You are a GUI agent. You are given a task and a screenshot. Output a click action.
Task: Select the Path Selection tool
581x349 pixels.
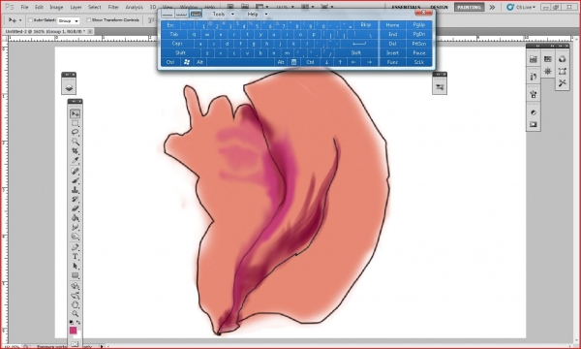pyautogui.click(x=76, y=266)
